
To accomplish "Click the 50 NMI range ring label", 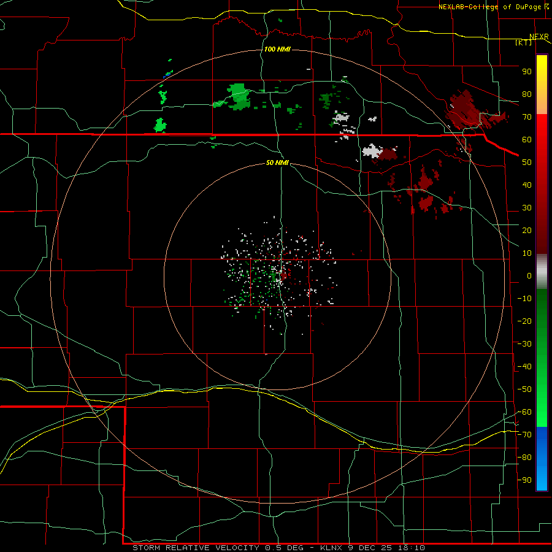I will pos(277,163).
